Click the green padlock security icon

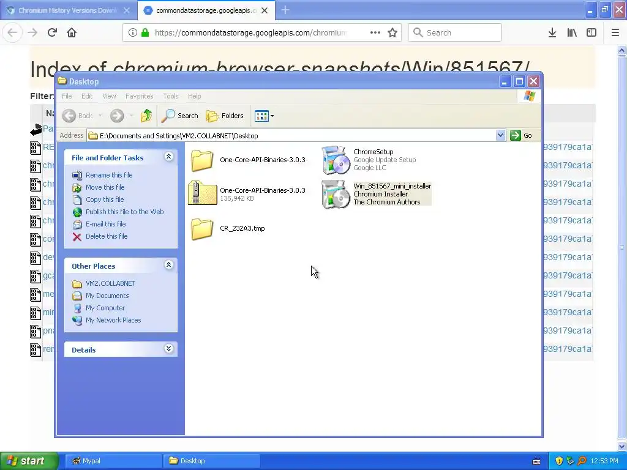click(145, 33)
